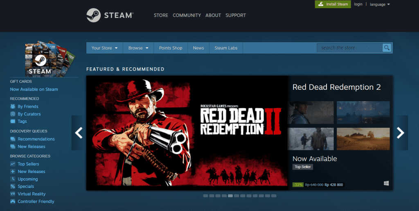Viewport: 419px width, 211px height.
Task: Click the By Friends icon in sidebar
Action: [x=13, y=106]
